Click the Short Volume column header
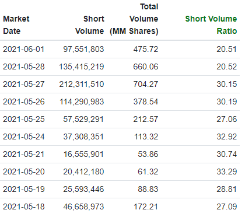Screen dimensions: 245x217 (x=90, y=25)
